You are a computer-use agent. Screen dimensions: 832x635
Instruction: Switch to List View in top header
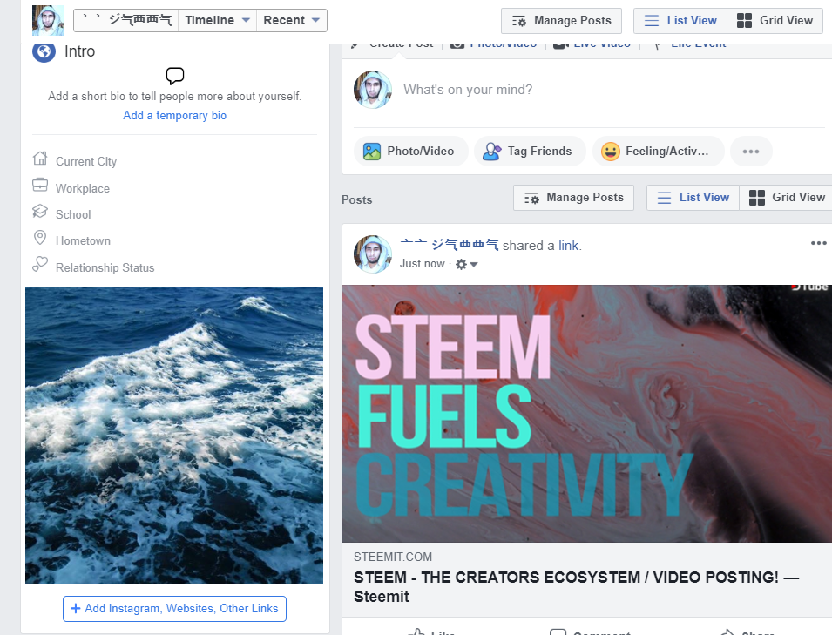point(680,21)
